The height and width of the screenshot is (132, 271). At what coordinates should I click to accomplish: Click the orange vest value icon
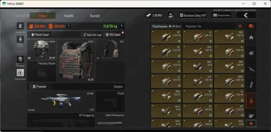click(31, 26)
